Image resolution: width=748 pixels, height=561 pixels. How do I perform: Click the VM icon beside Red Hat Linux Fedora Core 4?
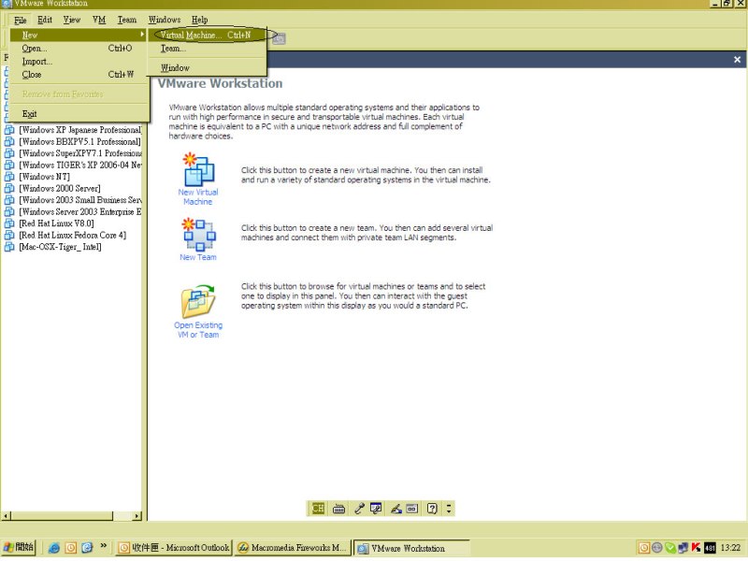point(9,236)
